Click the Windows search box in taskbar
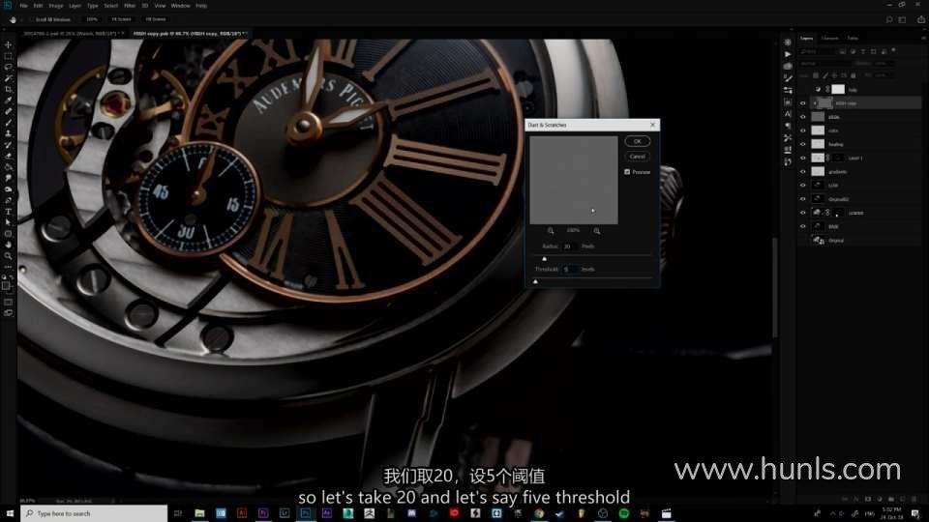 pos(94,513)
